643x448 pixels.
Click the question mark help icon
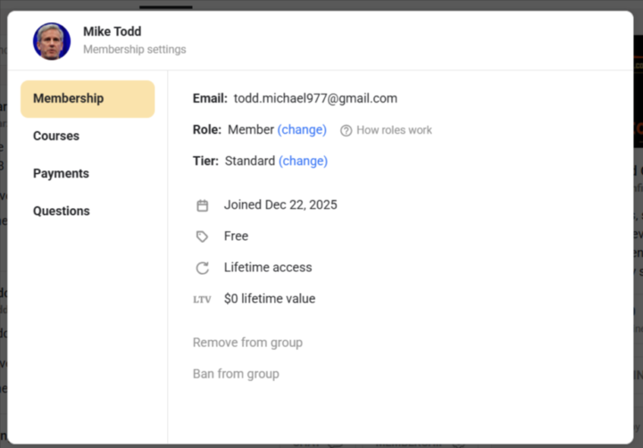click(347, 130)
